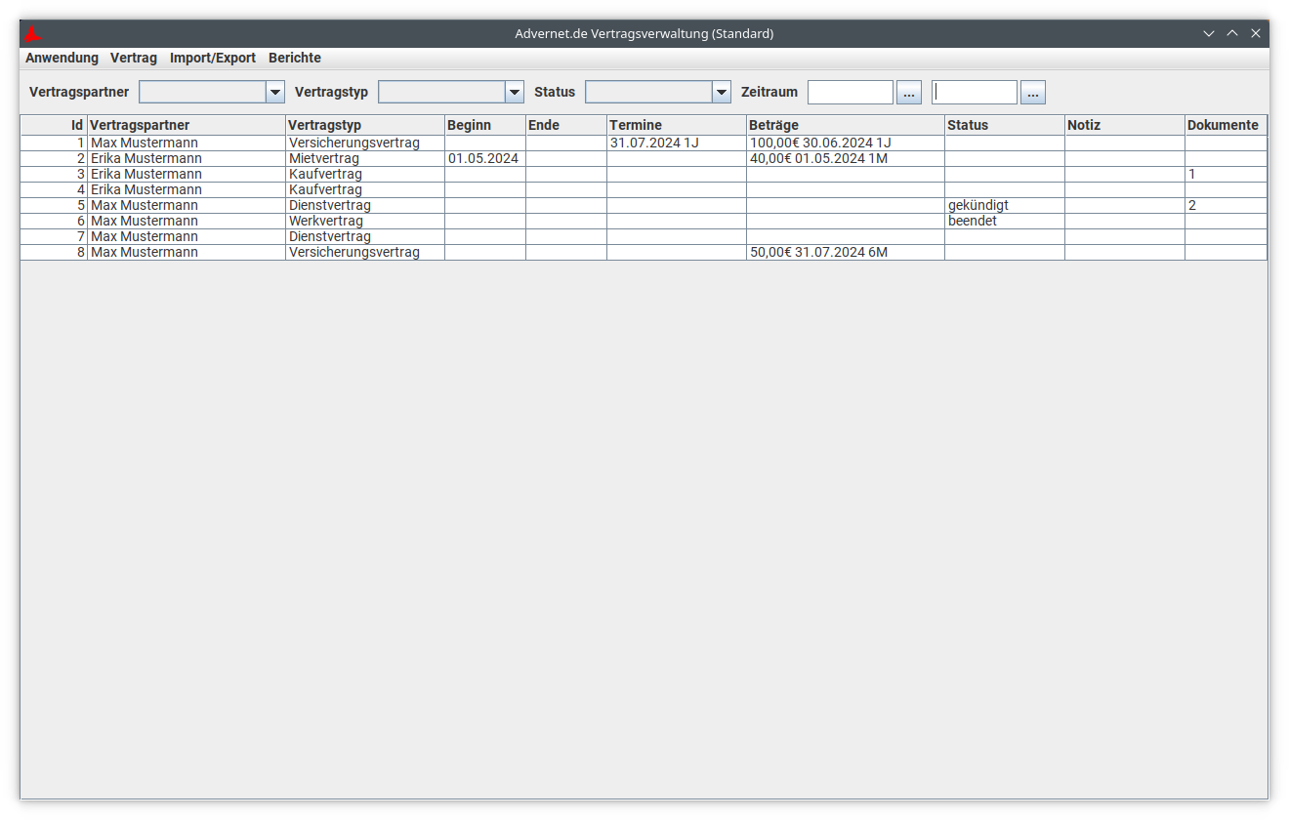Click the Termine cell 31.07.2024 1J
Screen dimensions: 1289x820
(x=677, y=143)
